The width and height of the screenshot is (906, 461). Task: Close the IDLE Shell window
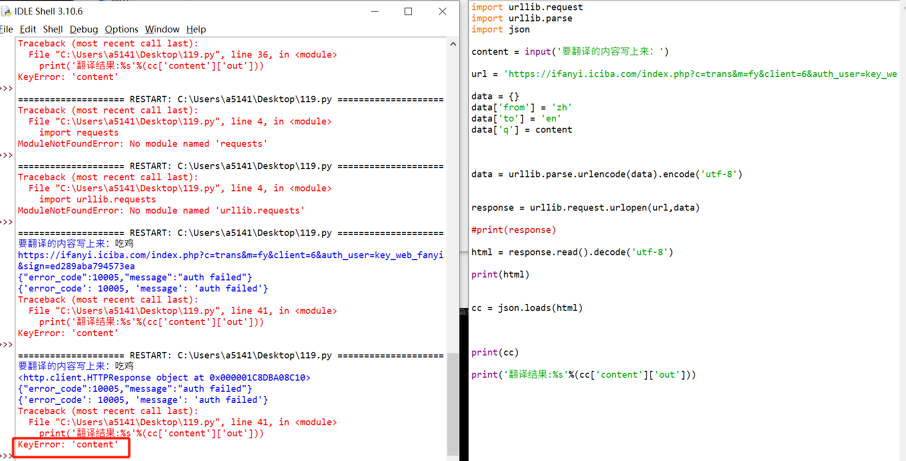[442, 11]
